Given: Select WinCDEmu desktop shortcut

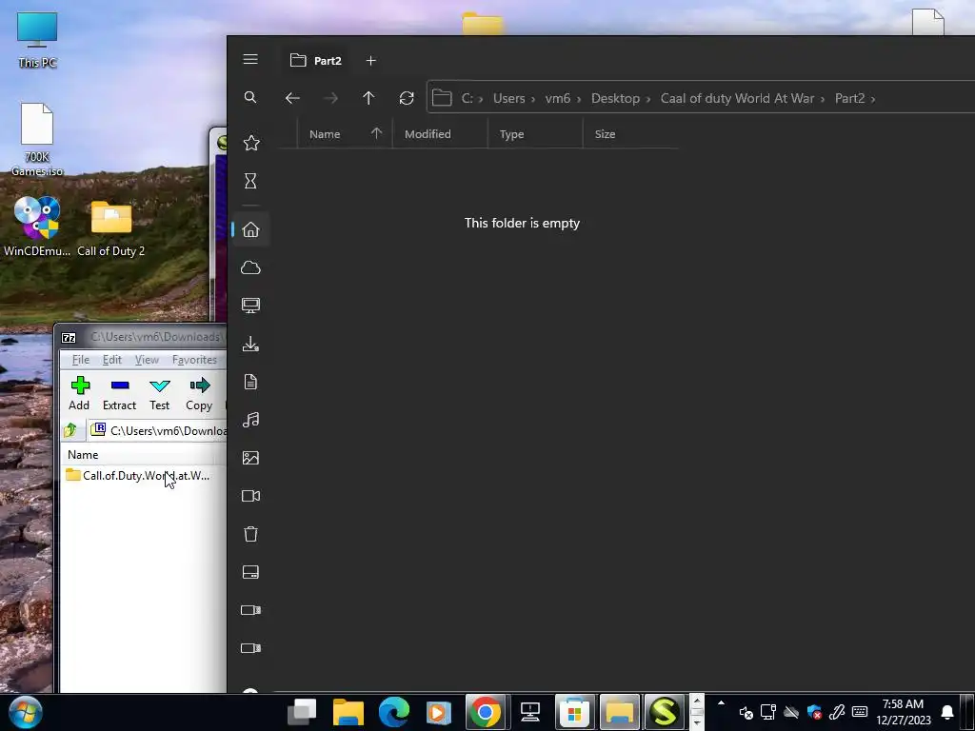Looking at the screenshot, I should (37, 227).
